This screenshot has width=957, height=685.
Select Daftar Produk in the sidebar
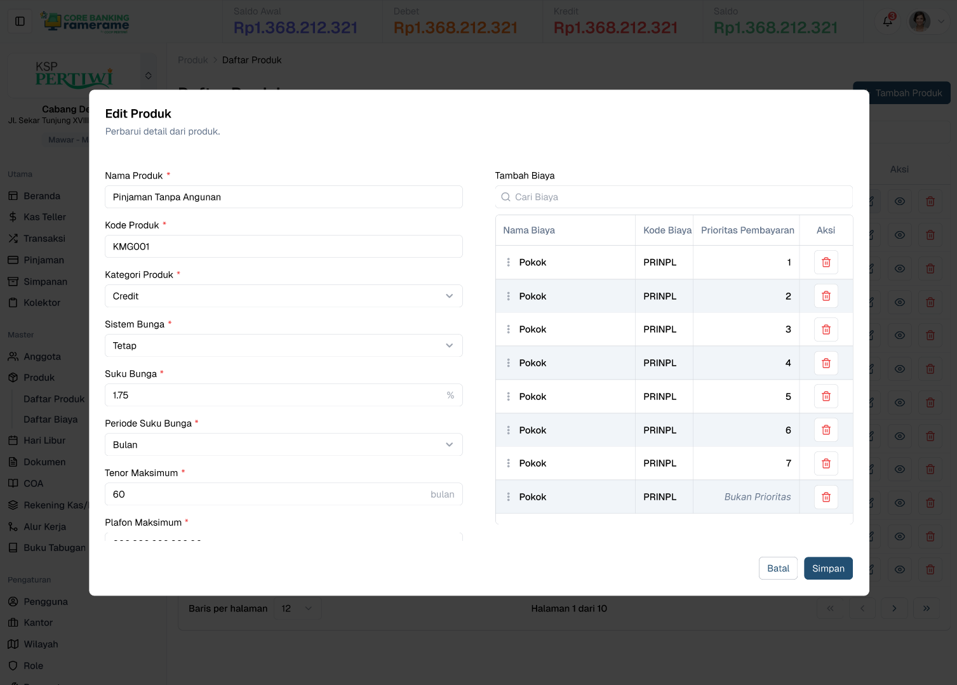tap(54, 399)
